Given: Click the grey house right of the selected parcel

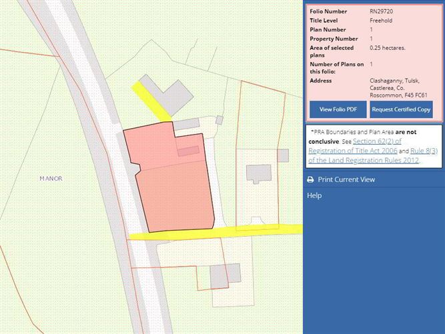Looking at the screenshot, I should tap(258, 173).
